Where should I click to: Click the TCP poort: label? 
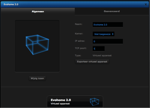click(x=81, y=48)
